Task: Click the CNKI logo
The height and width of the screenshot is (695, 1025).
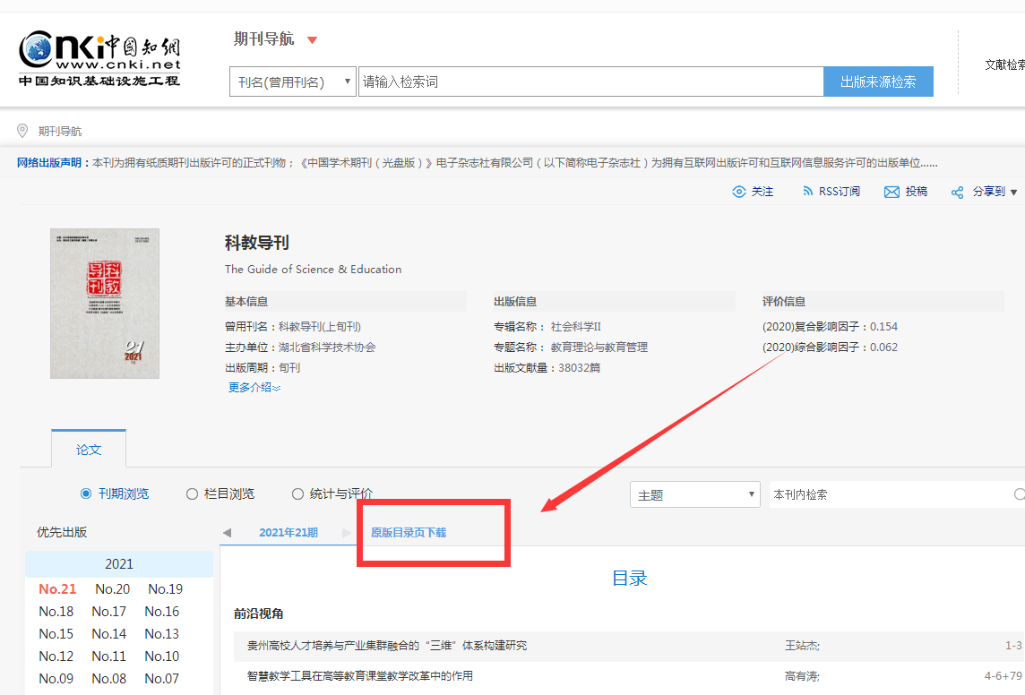Action: pos(99,59)
